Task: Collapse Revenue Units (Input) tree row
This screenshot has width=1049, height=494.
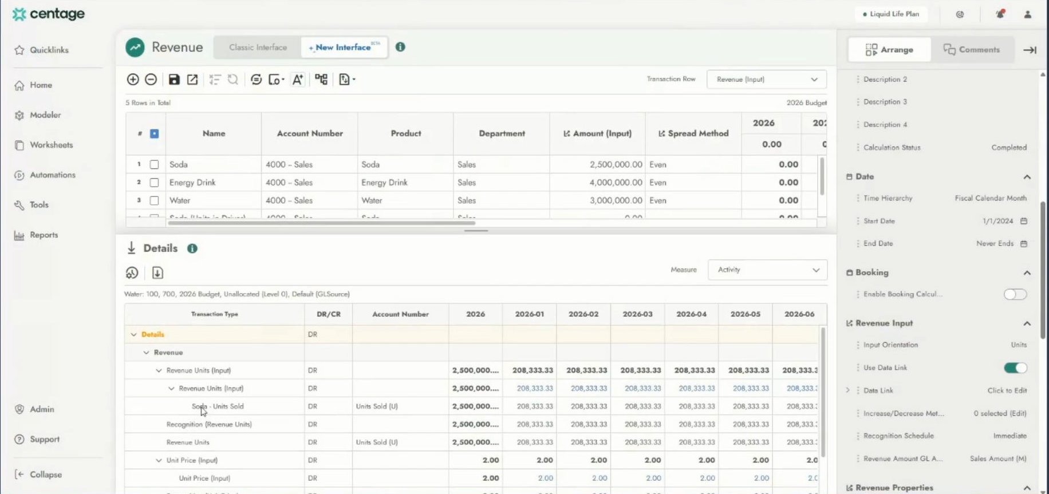Action: [159, 371]
